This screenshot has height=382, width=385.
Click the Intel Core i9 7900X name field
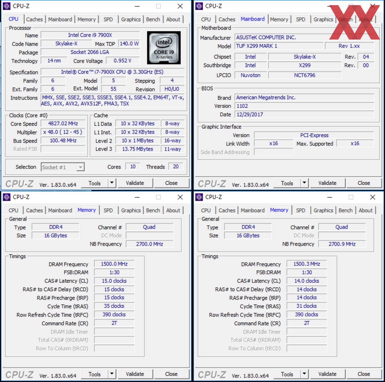pos(90,35)
